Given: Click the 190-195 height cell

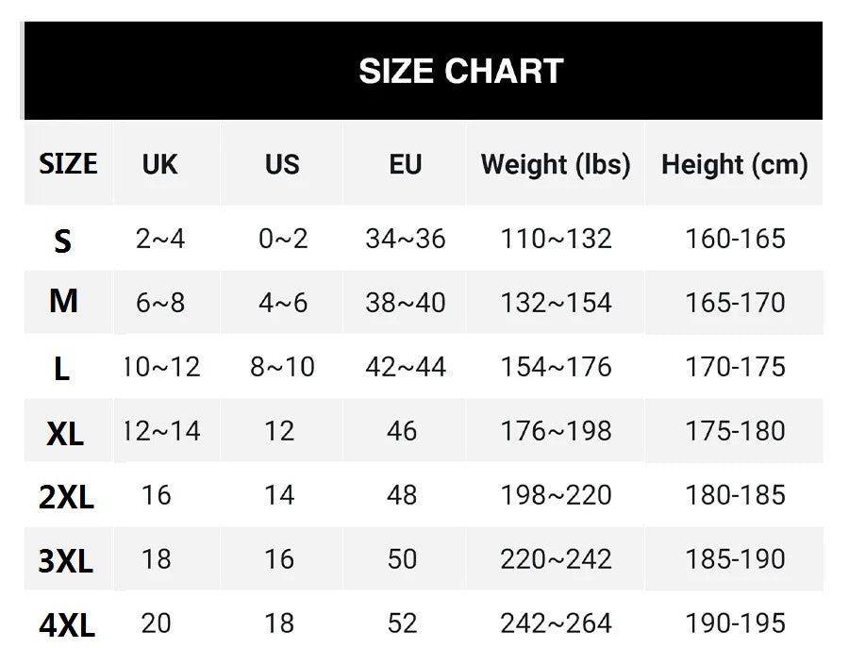Looking at the screenshot, I should (735, 623).
